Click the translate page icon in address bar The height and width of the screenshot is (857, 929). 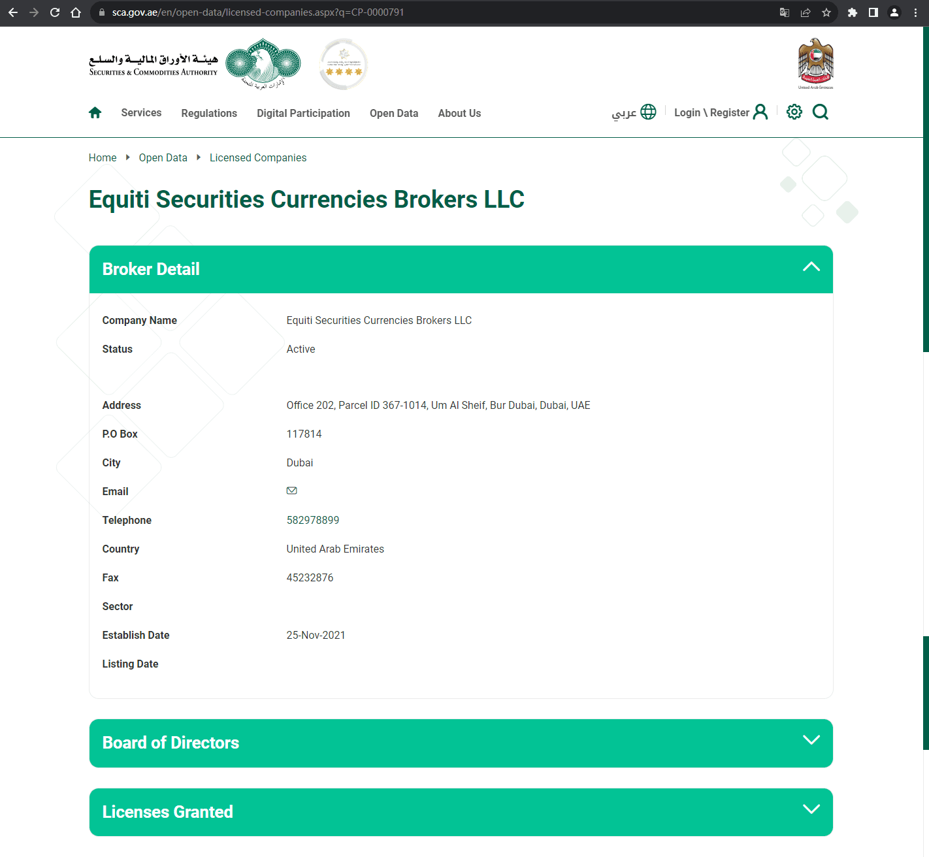point(785,12)
